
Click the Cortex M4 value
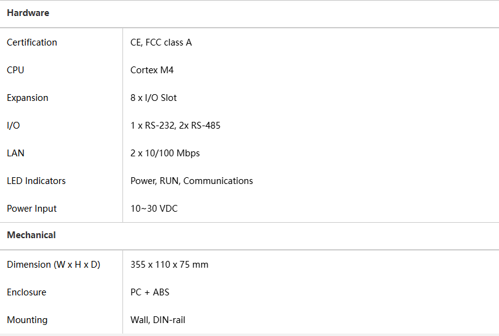point(152,70)
